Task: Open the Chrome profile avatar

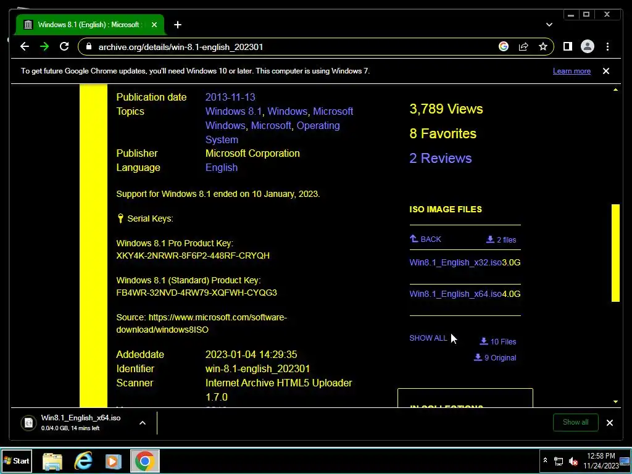Action: (x=588, y=47)
